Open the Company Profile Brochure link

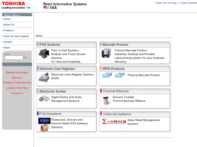point(17,83)
